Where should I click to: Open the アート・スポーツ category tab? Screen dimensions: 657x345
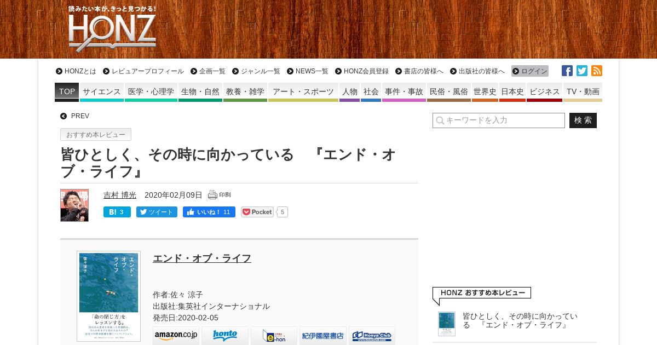(x=303, y=92)
